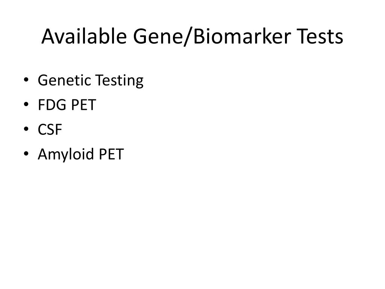
Task: Click PET in the FDG PET line
Action: (x=83, y=105)
